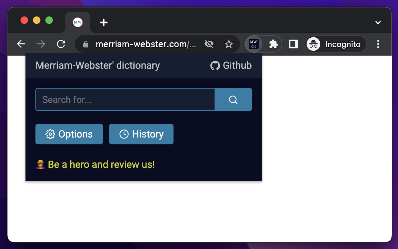Screen dimensions: 398x249
Task: Select the Merriam-Webster browser tab
Action: [x=78, y=22]
